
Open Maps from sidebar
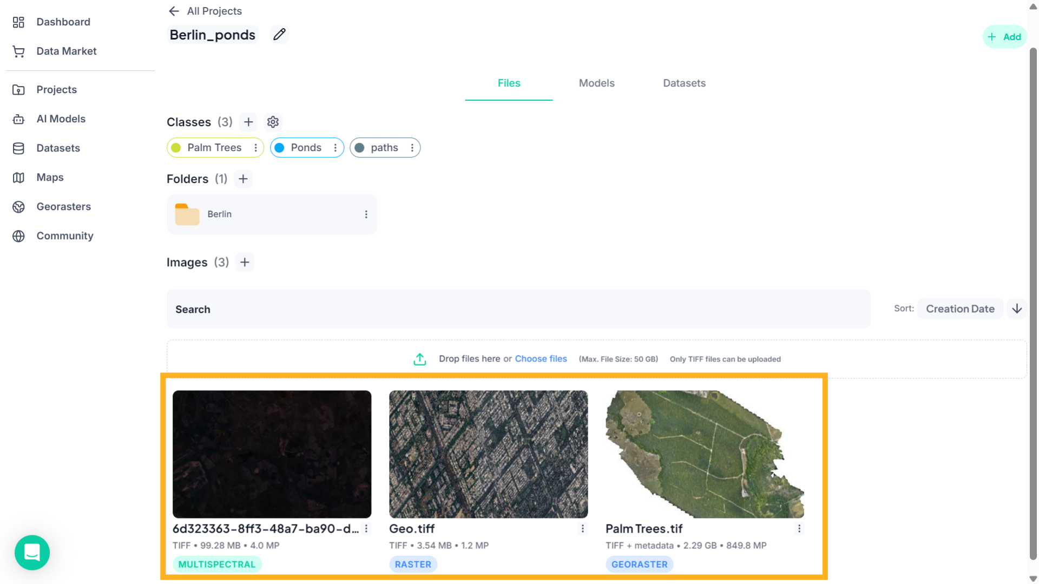[x=50, y=178]
